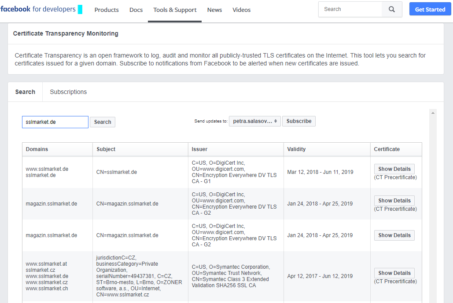The width and height of the screenshot is (453, 303).
Task: Select the Search tab
Action: tap(25, 92)
